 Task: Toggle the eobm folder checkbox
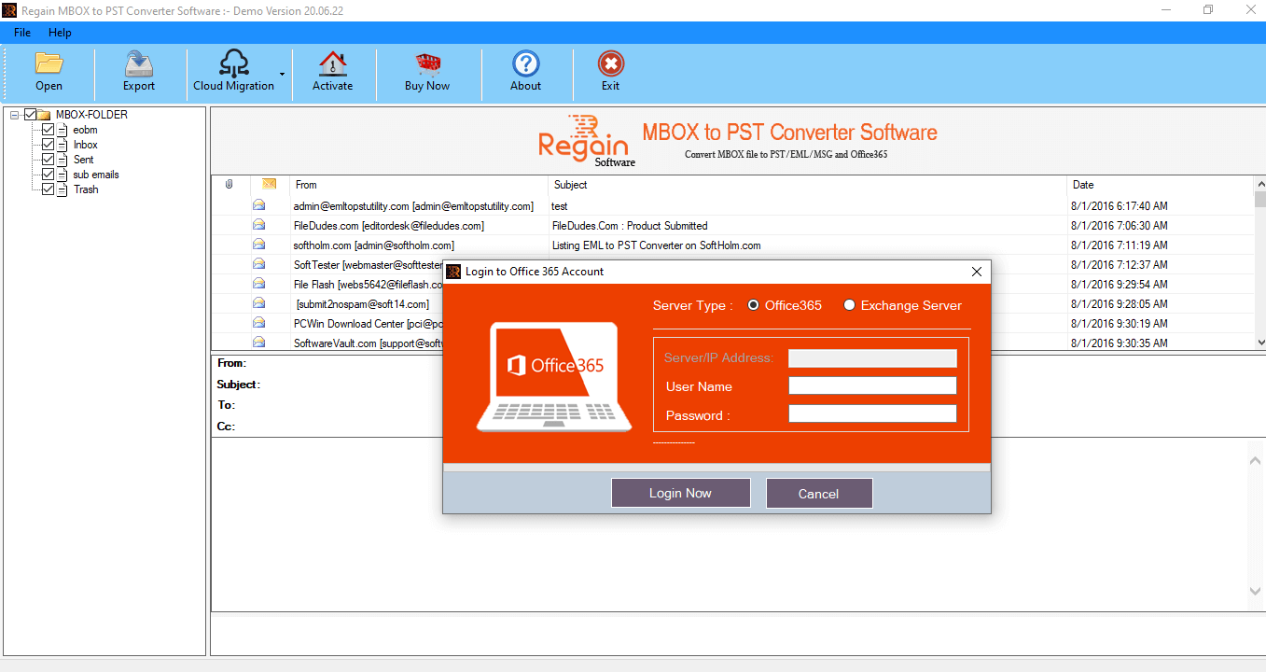[49, 130]
